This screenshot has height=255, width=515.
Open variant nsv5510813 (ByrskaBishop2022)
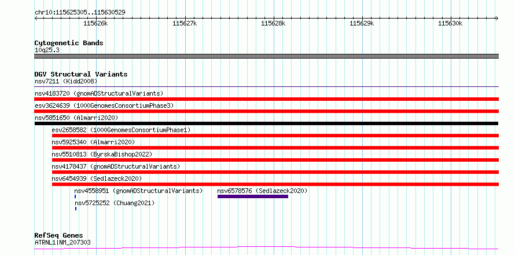[102, 154]
